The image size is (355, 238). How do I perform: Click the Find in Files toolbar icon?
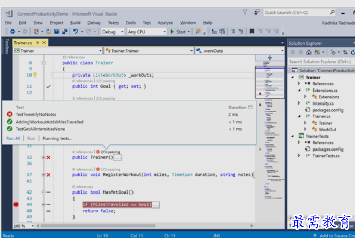[198, 32]
